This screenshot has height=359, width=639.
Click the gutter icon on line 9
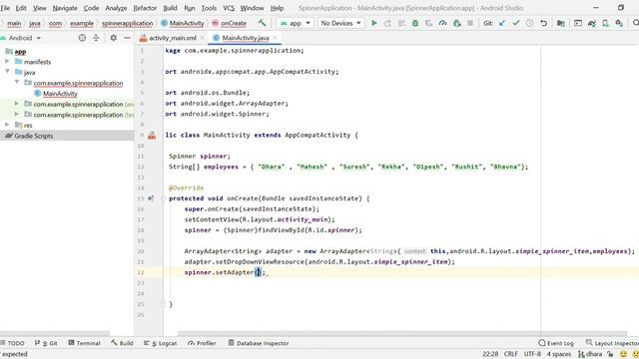click(152, 136)
